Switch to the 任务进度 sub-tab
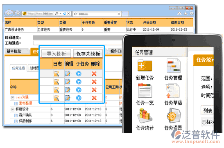The image size is (224, 148). [18, 68]
